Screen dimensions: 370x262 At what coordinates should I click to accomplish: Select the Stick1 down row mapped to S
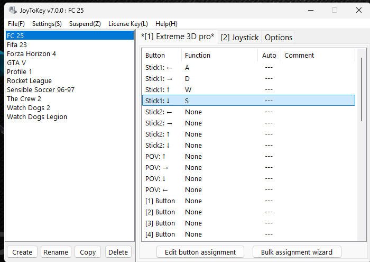tap(249, 101)
